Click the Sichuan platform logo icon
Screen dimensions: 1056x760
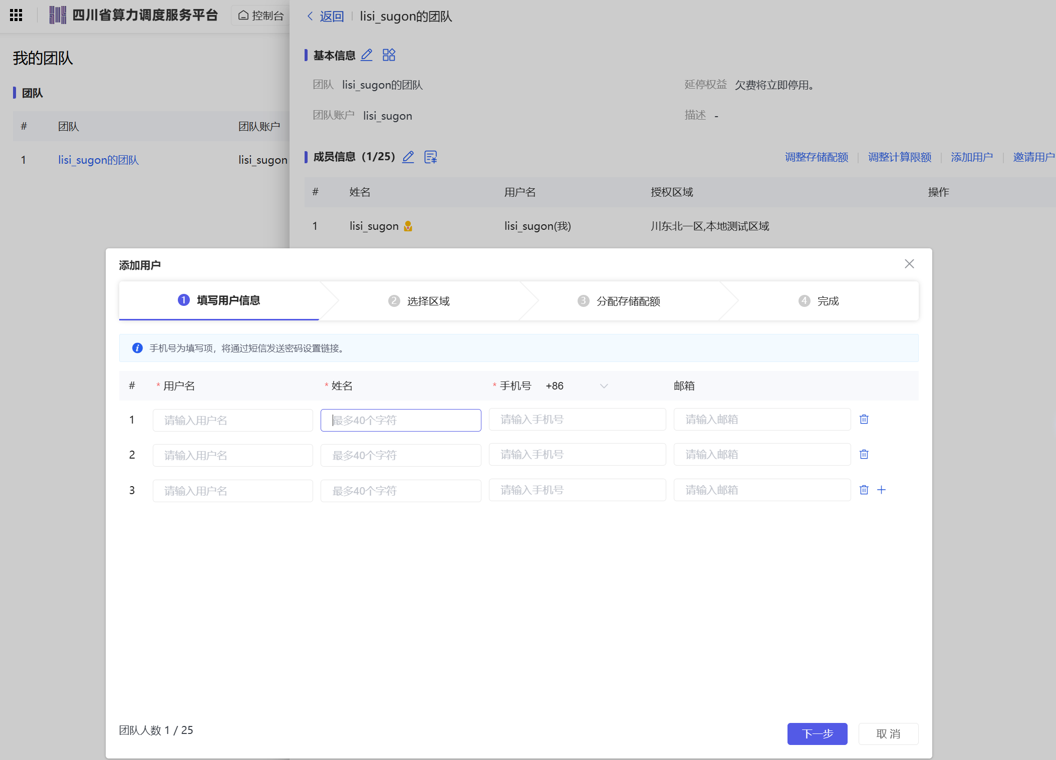pyautogui.click(x=58, y=15)
